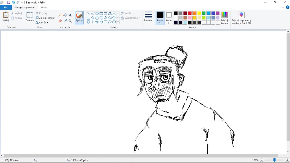Select the Text tool
The width and height of the screenshot is (290, 163).
click(x=70, y=15)
